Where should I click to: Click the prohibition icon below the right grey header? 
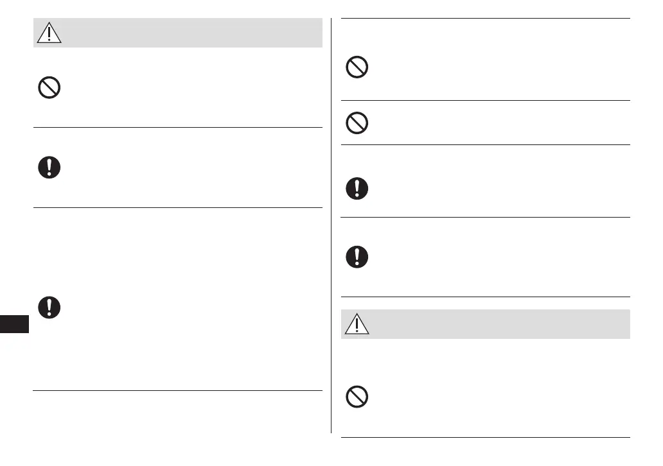357,397
